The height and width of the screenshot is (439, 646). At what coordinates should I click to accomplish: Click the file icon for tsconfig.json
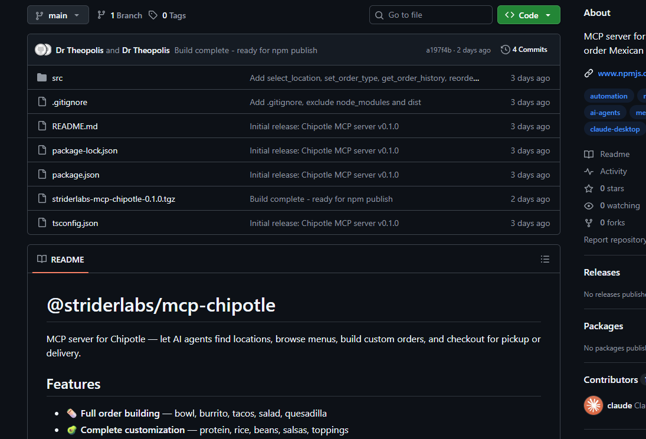(x=42, y=222)
